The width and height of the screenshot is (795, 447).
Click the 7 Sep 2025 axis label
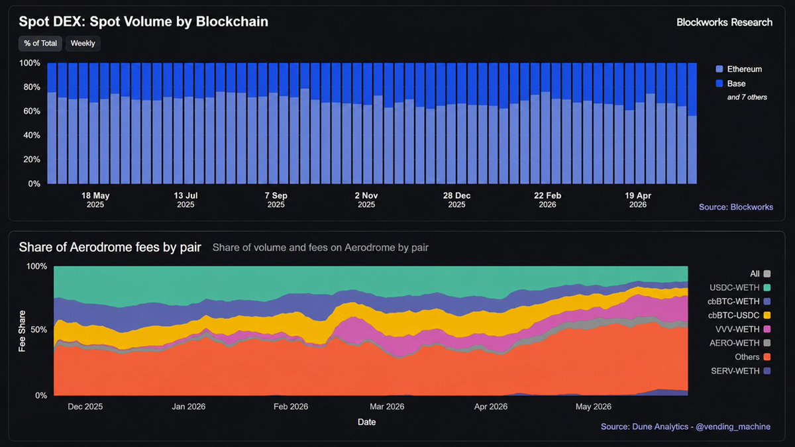pos(276,200)
